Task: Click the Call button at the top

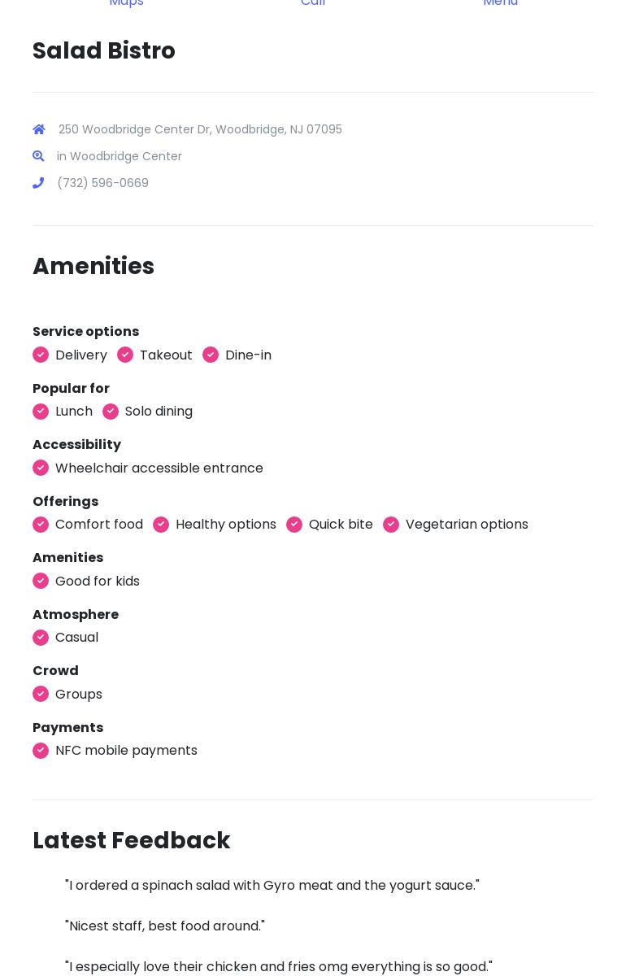Action: click(313, 3)
